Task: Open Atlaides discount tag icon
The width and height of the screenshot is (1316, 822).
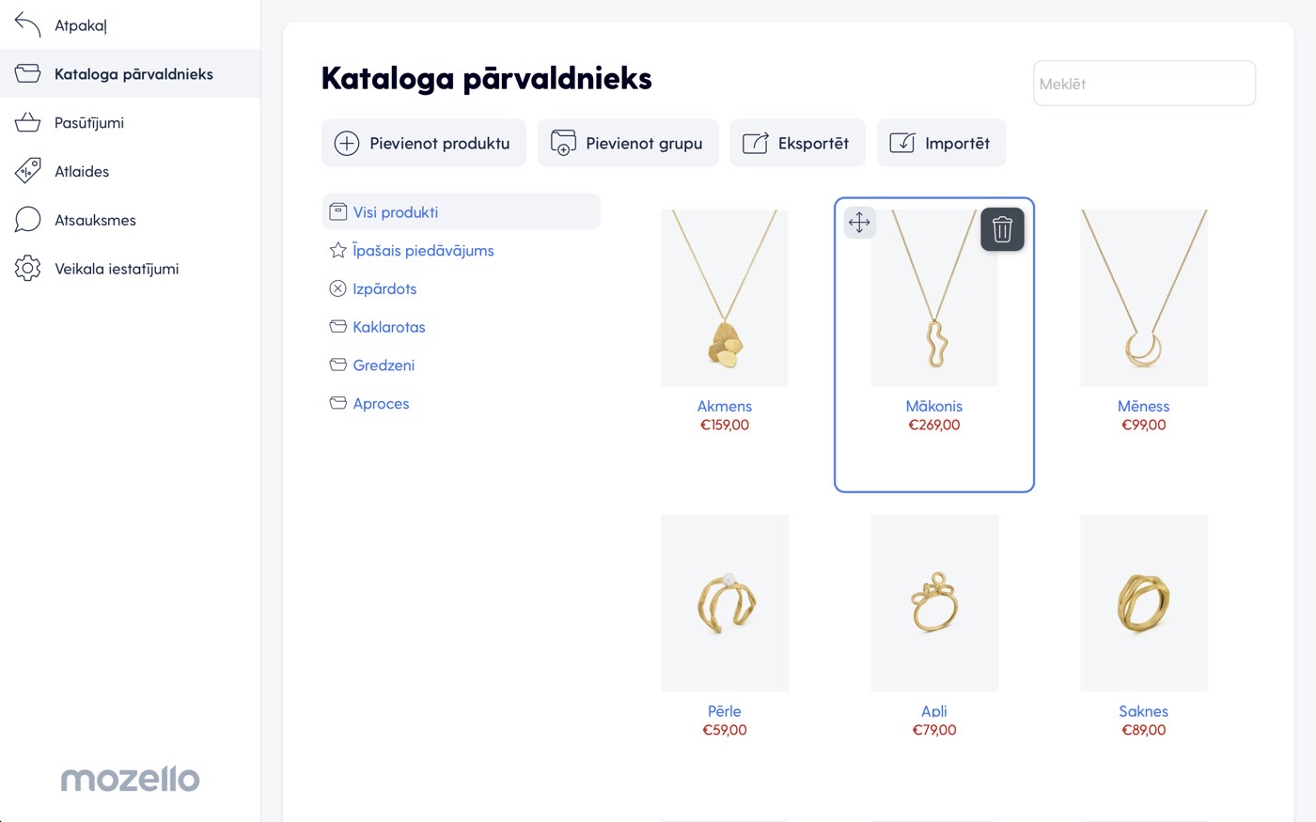Action: [28, 171]
